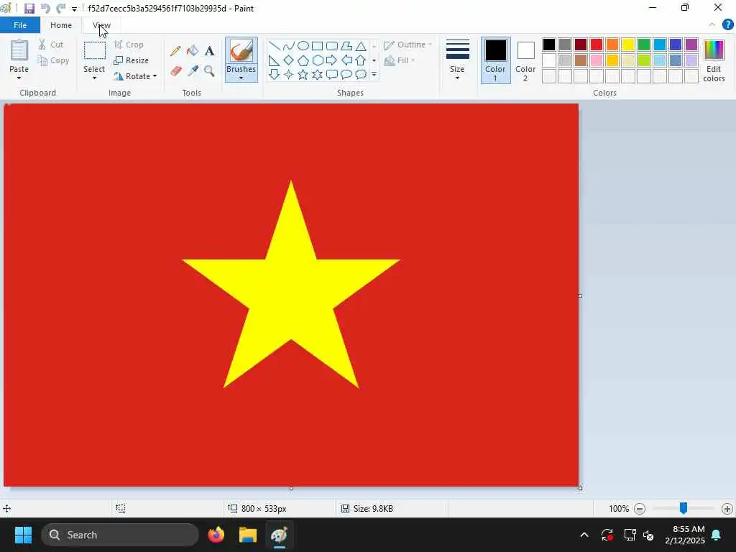The height and width of the screenshot is (552, 736).
Task: Choose the Line shape
Action: coord(274,45)
